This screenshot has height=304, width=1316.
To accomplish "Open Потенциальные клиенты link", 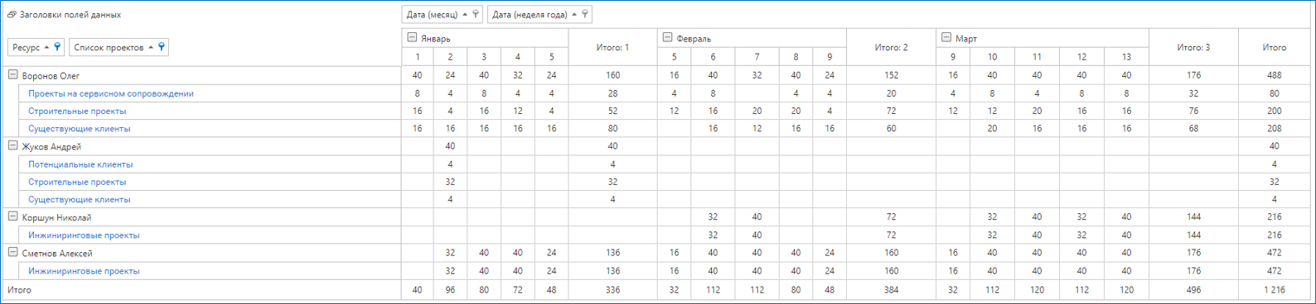I will [80, 164].
